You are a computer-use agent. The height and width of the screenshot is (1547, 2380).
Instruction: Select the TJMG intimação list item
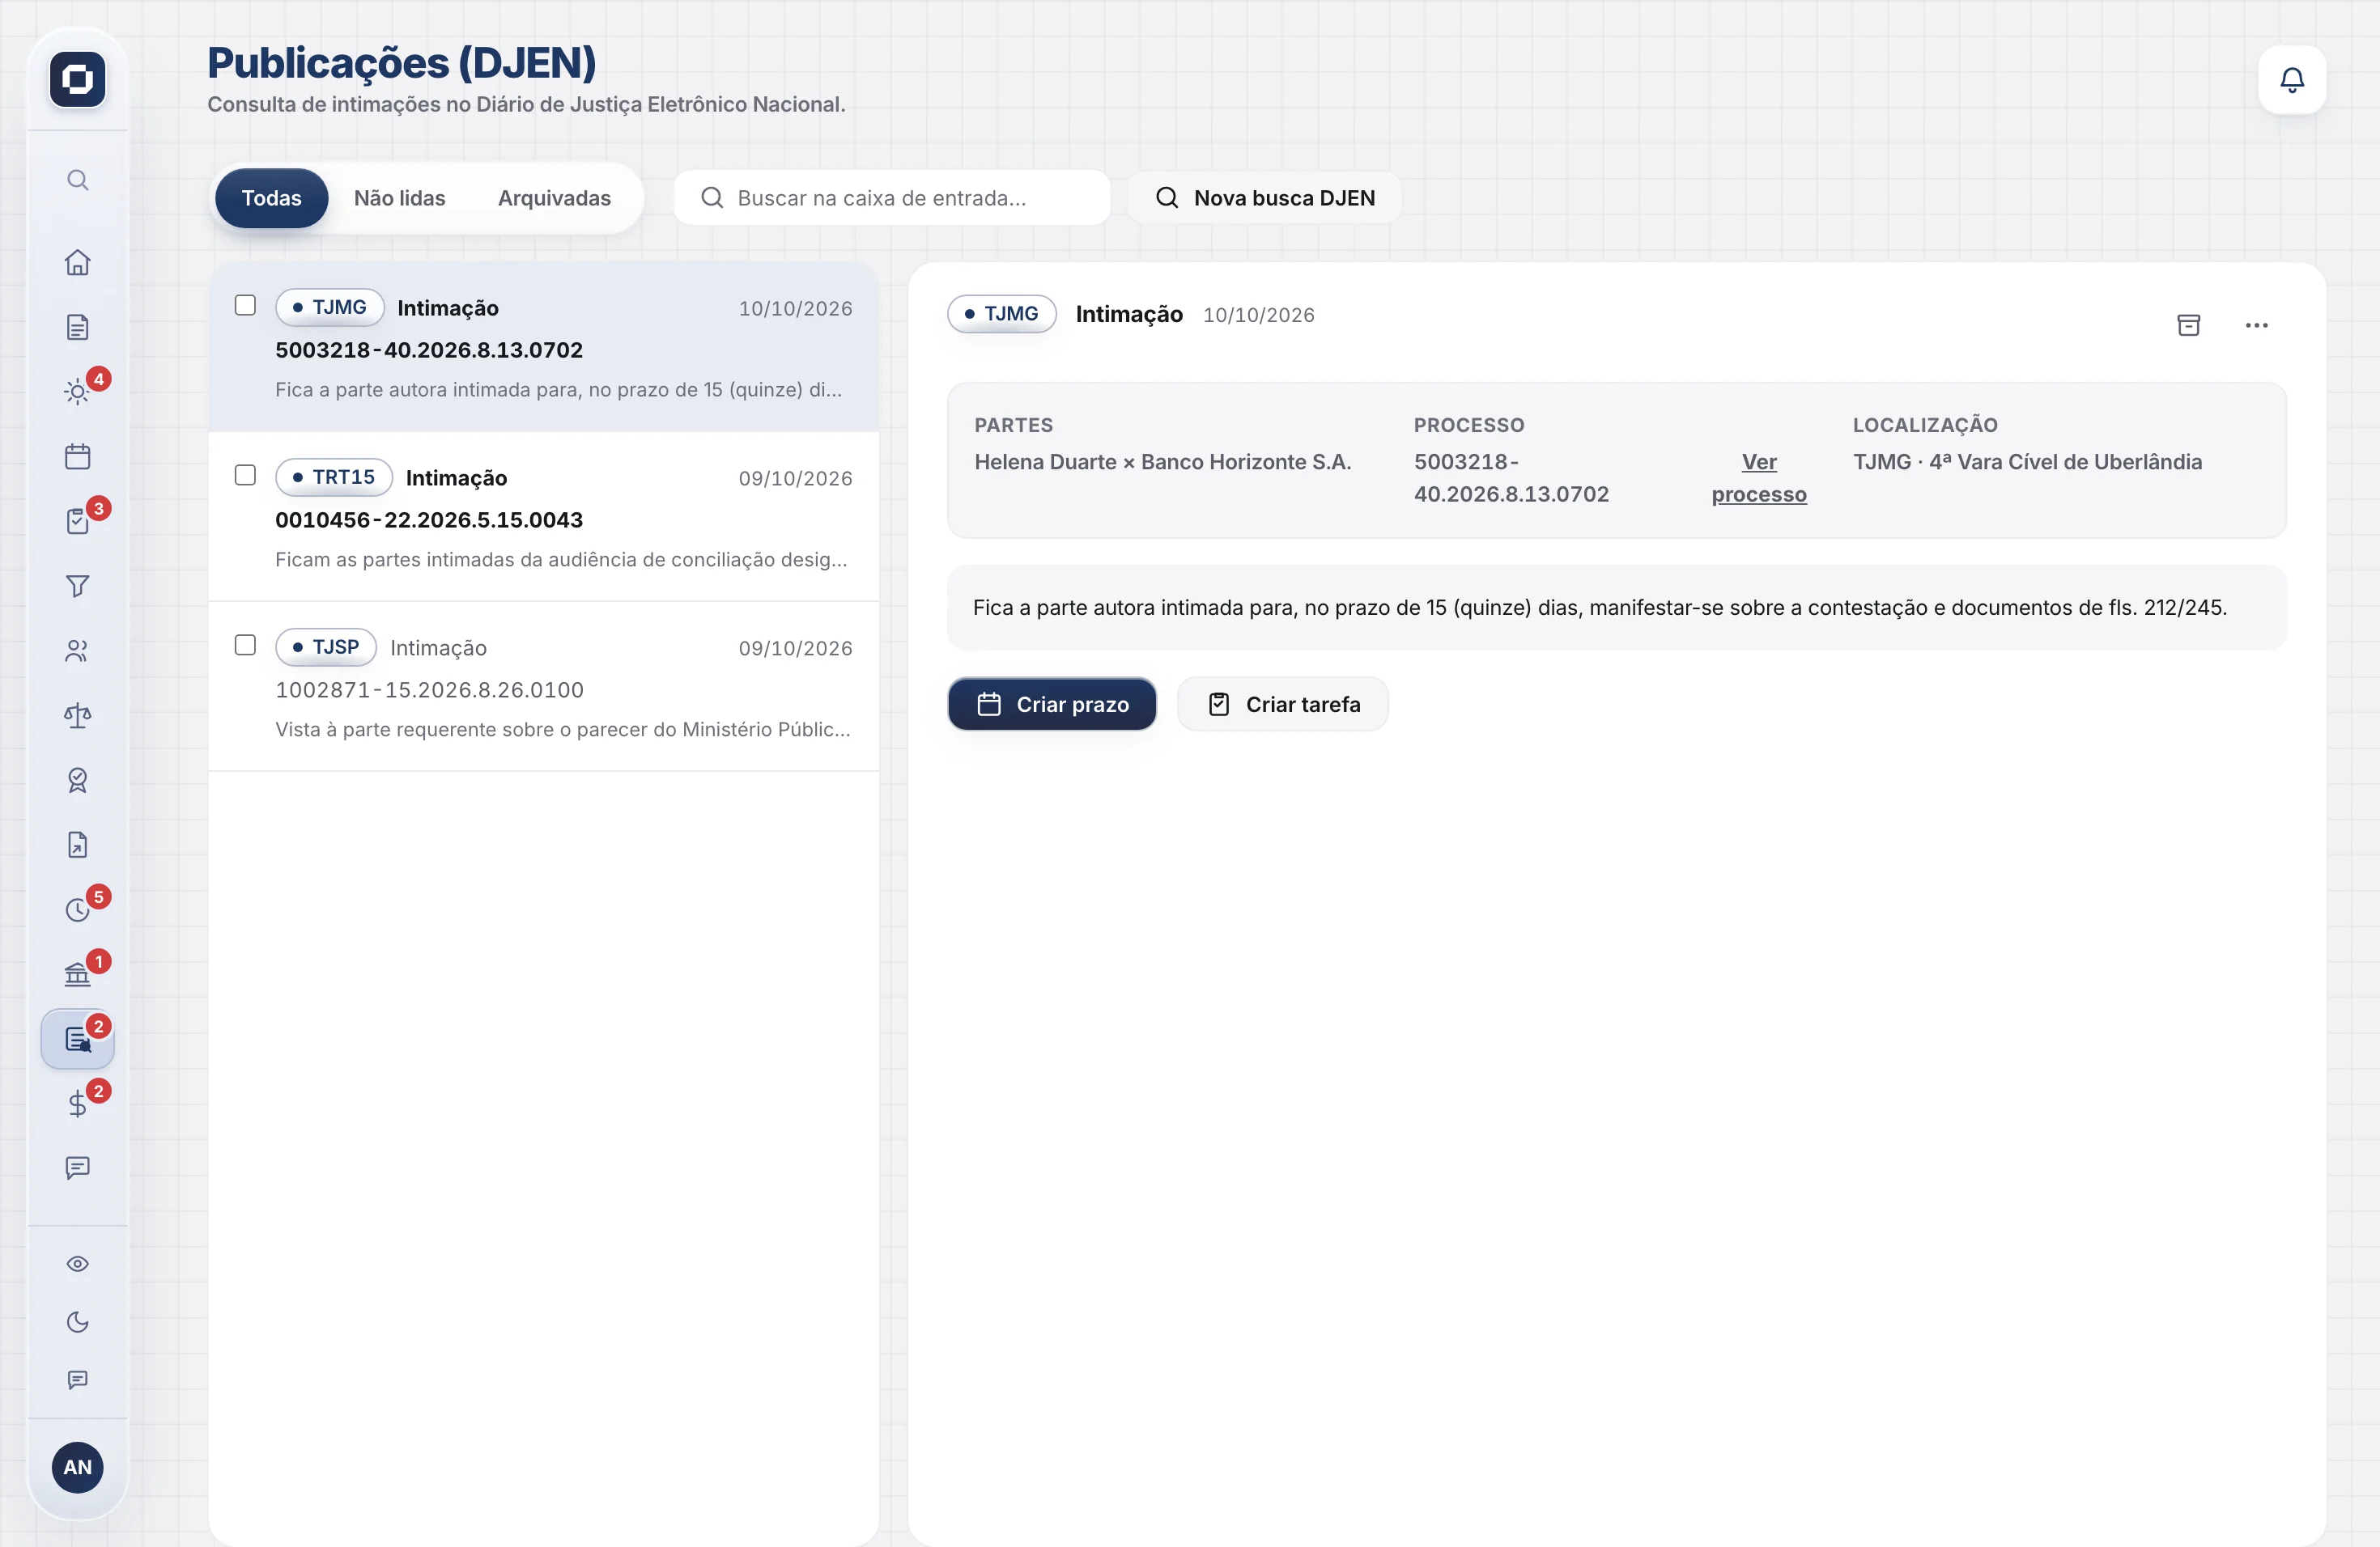click(x=544, y=347)
